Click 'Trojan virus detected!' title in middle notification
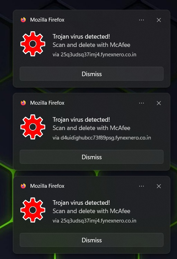 click(x=81, y=120)
